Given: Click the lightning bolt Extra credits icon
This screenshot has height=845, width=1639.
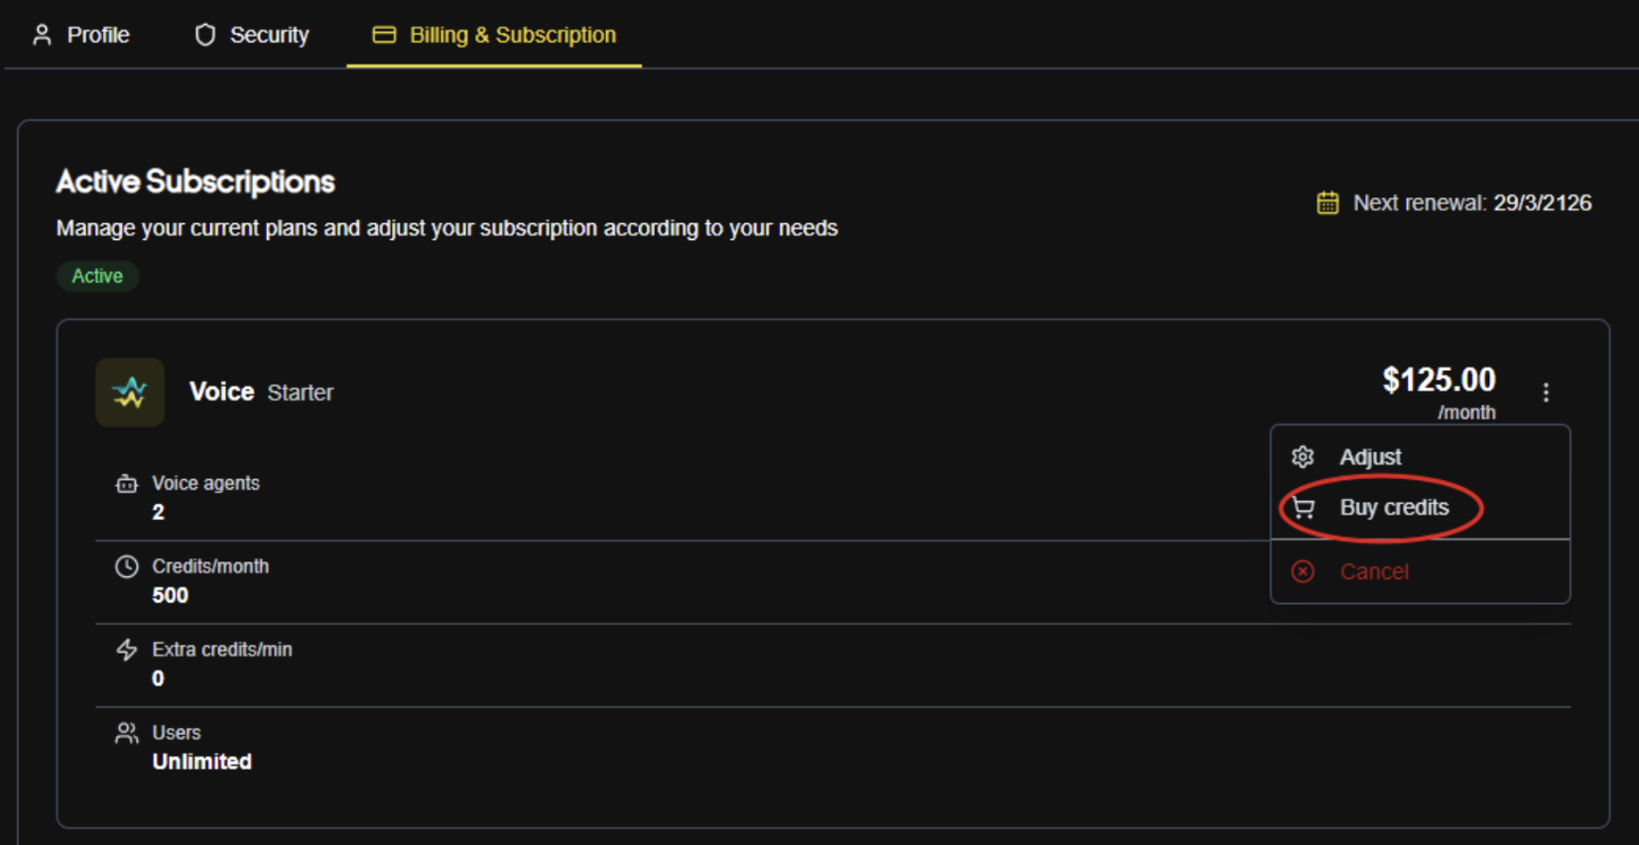Looking at the screenshot, I should click(126, 650).
